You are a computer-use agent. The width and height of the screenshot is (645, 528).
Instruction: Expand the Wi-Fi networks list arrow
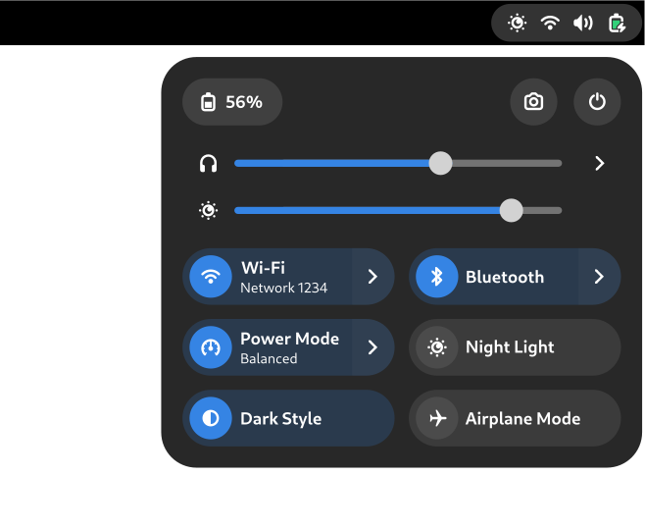pos(372,277)
